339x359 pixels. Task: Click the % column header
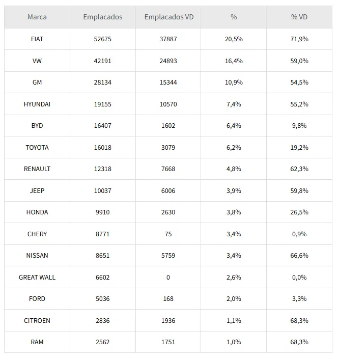[x=234, y=17]
